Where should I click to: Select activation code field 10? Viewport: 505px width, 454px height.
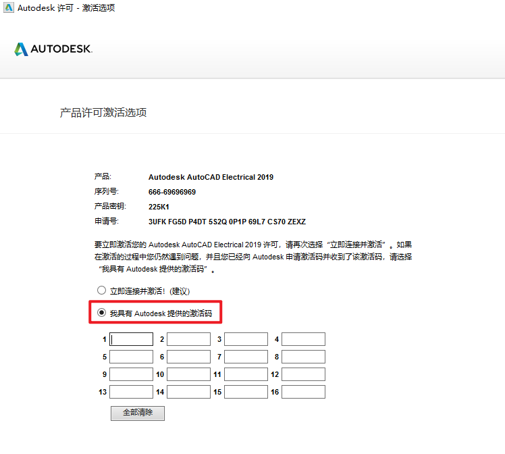tap(188, 374)
